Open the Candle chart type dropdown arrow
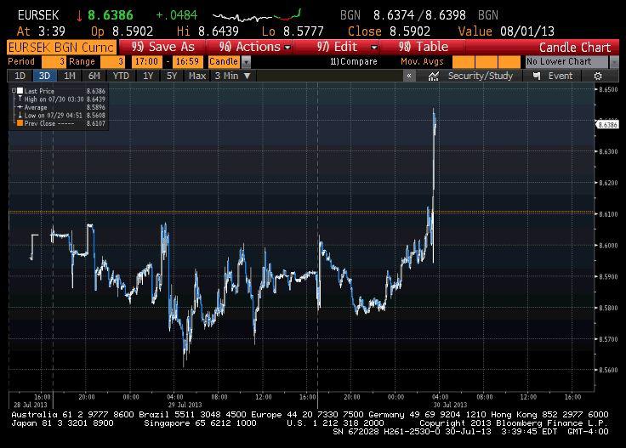626x448 pixels. (x=247, y=62)
